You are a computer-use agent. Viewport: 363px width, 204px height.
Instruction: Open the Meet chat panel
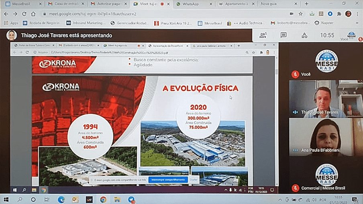pos(283,35)
